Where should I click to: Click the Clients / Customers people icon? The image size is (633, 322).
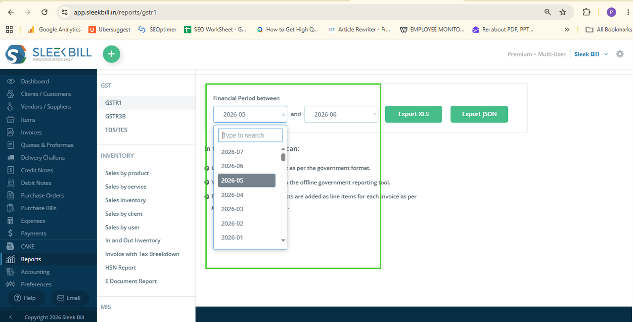tap(10, 94)
